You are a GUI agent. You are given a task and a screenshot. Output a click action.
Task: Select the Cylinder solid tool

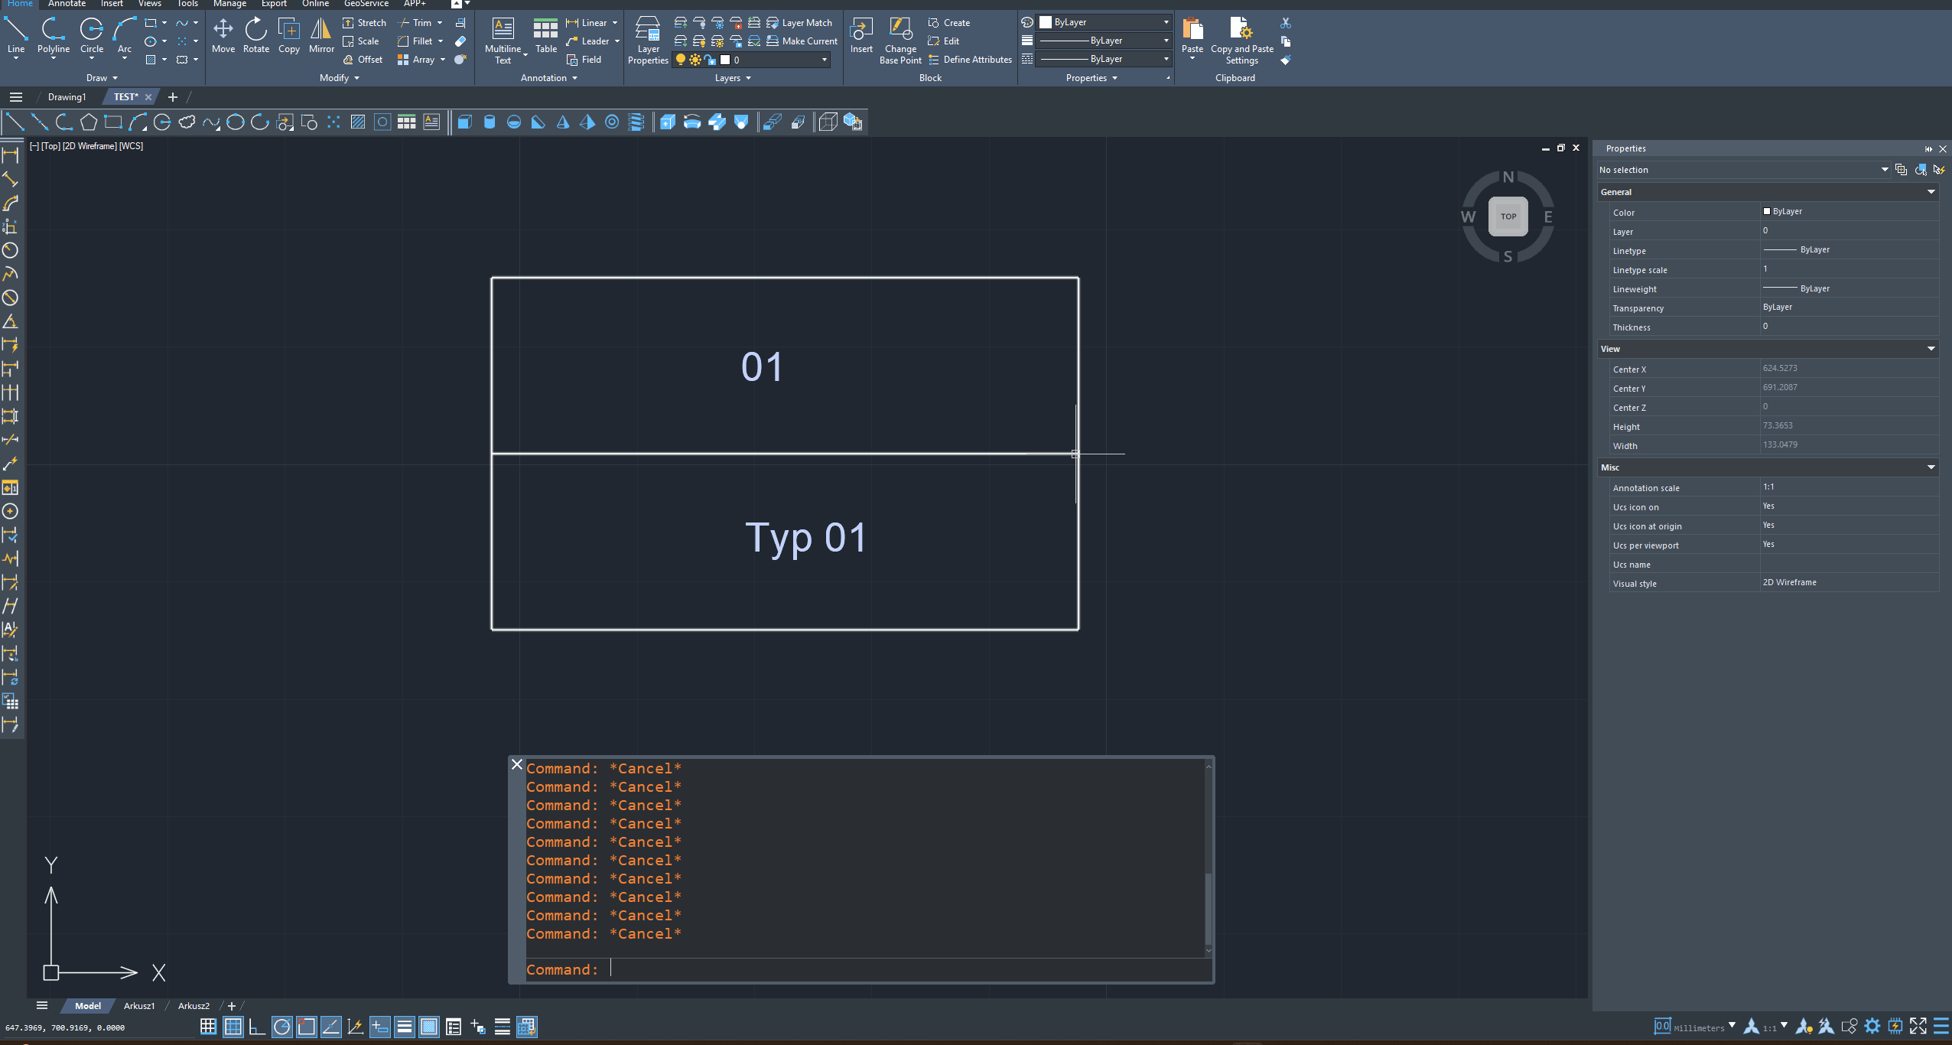[490, 122]
